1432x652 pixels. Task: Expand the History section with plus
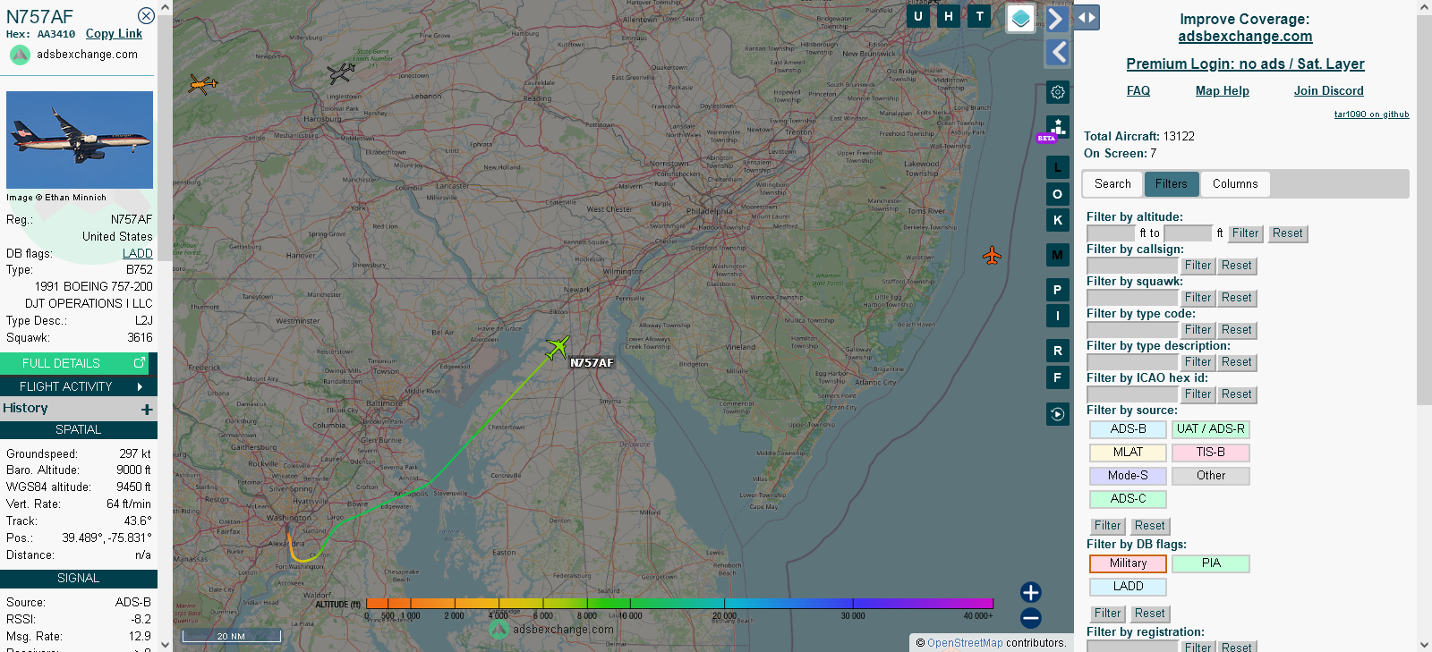pos(147,410)
